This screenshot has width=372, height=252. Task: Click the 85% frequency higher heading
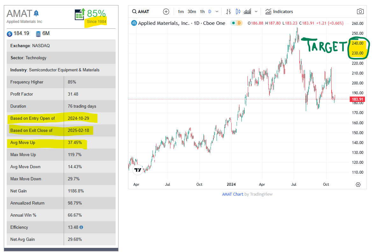coord(96,13)
